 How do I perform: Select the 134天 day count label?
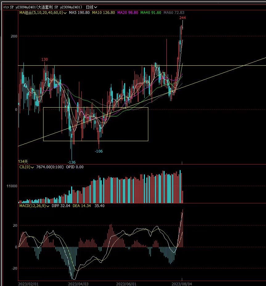23,161
